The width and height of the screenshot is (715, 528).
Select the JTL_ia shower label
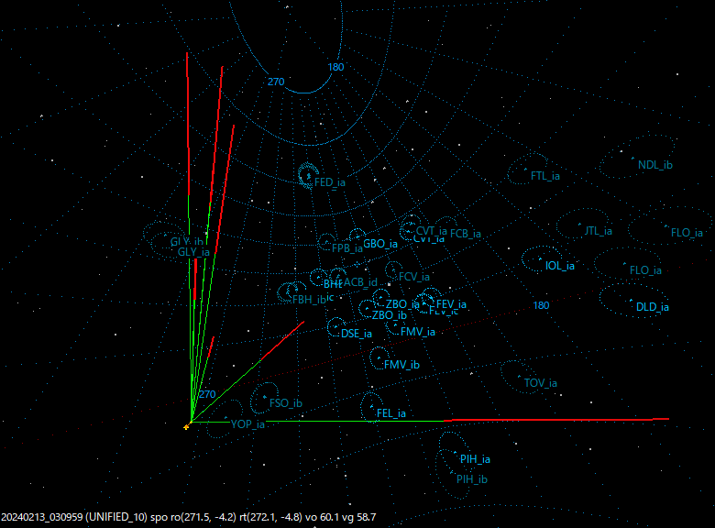pos(599,231)
